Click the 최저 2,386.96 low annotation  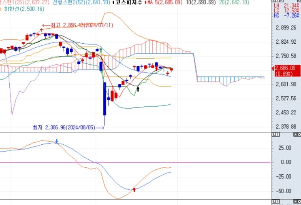pos(68,128)
